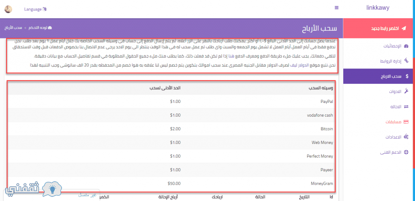
Task: Click the $50.00 minimum for MoneyGram
Action: pos(174,184)
